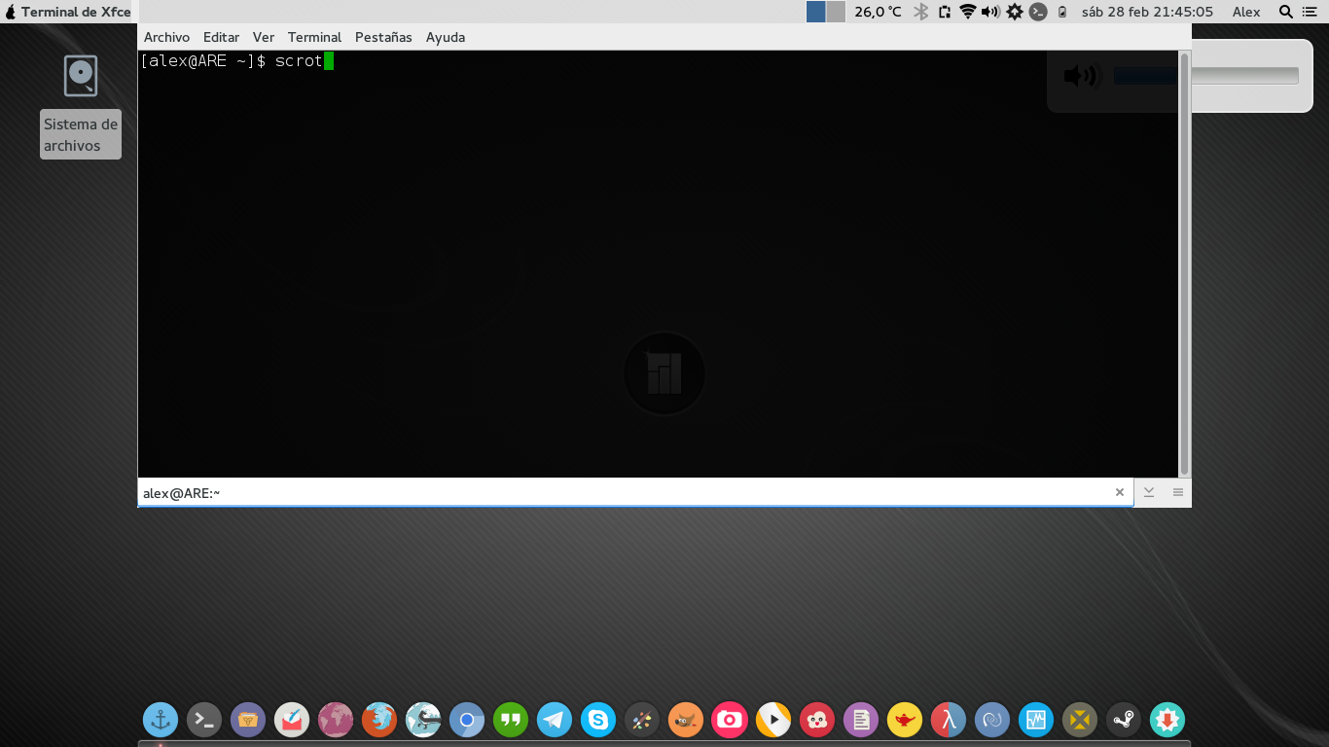Open the Terminal launcher in the dock

coord(204,720)
